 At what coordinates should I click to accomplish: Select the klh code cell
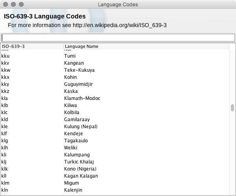coord(5,147)
